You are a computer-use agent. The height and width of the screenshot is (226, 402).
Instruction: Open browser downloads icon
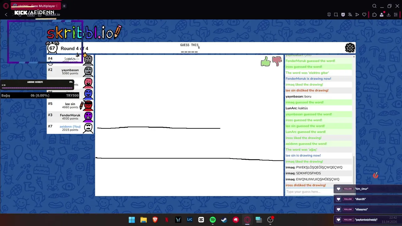tap(388, 14)
